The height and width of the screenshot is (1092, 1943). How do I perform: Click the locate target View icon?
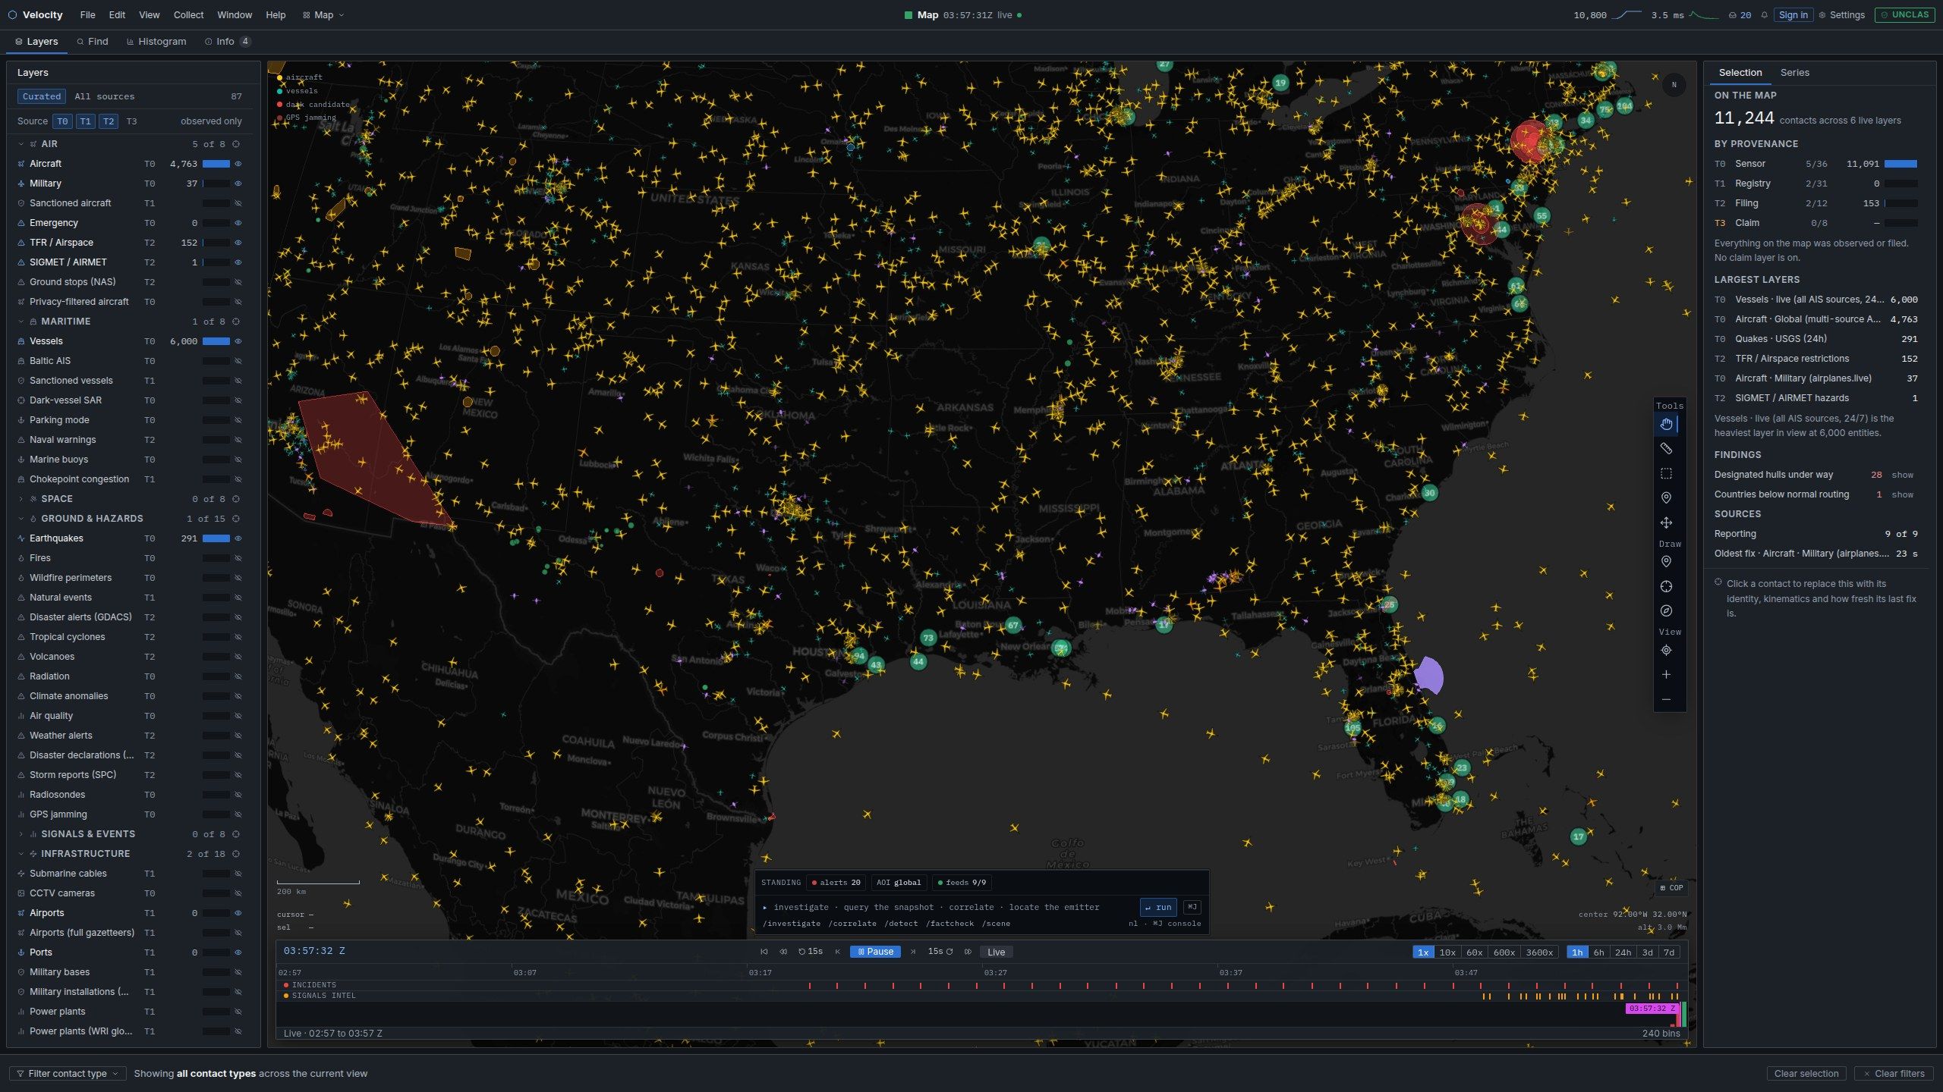[1666, 650]
